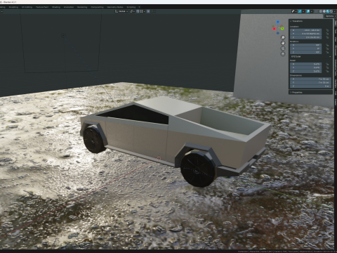The height and width of the screenshot is (253, 337).
Task: Open the overlays options dropdown arrow
Action: coord(312,11)
